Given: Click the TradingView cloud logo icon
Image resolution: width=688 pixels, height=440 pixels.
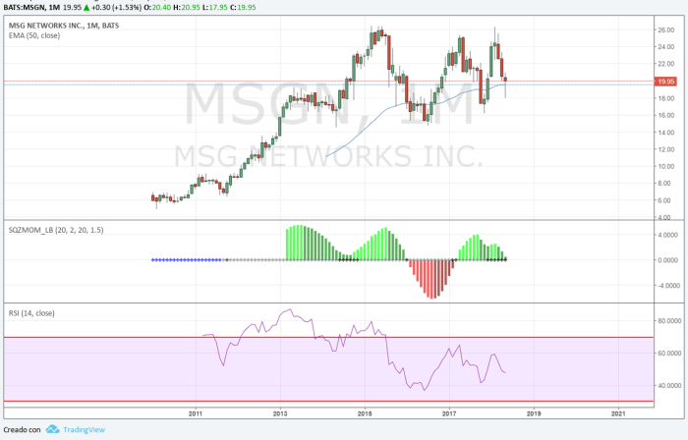Looking at the screenshot, I should tap(53, 429).
